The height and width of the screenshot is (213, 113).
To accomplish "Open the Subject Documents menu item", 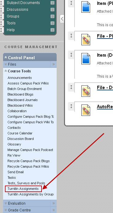I will point(23,3).
